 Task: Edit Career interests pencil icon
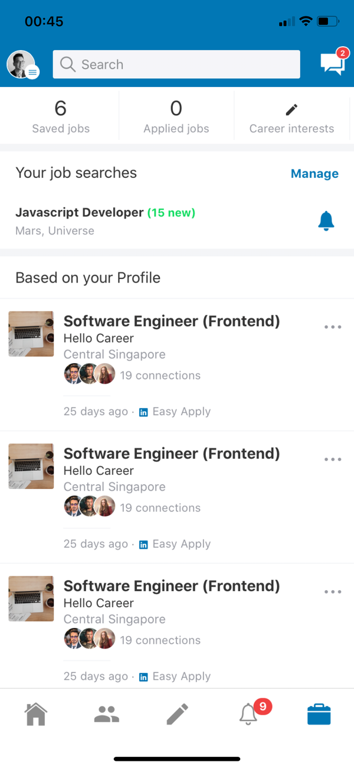tap(291, 110)
